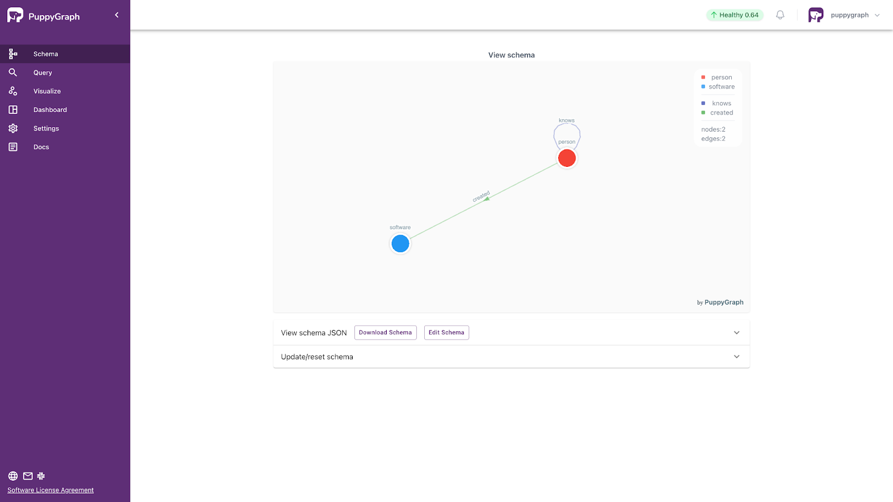
Task: Open the Schema menu item
Action: (65, 54)
